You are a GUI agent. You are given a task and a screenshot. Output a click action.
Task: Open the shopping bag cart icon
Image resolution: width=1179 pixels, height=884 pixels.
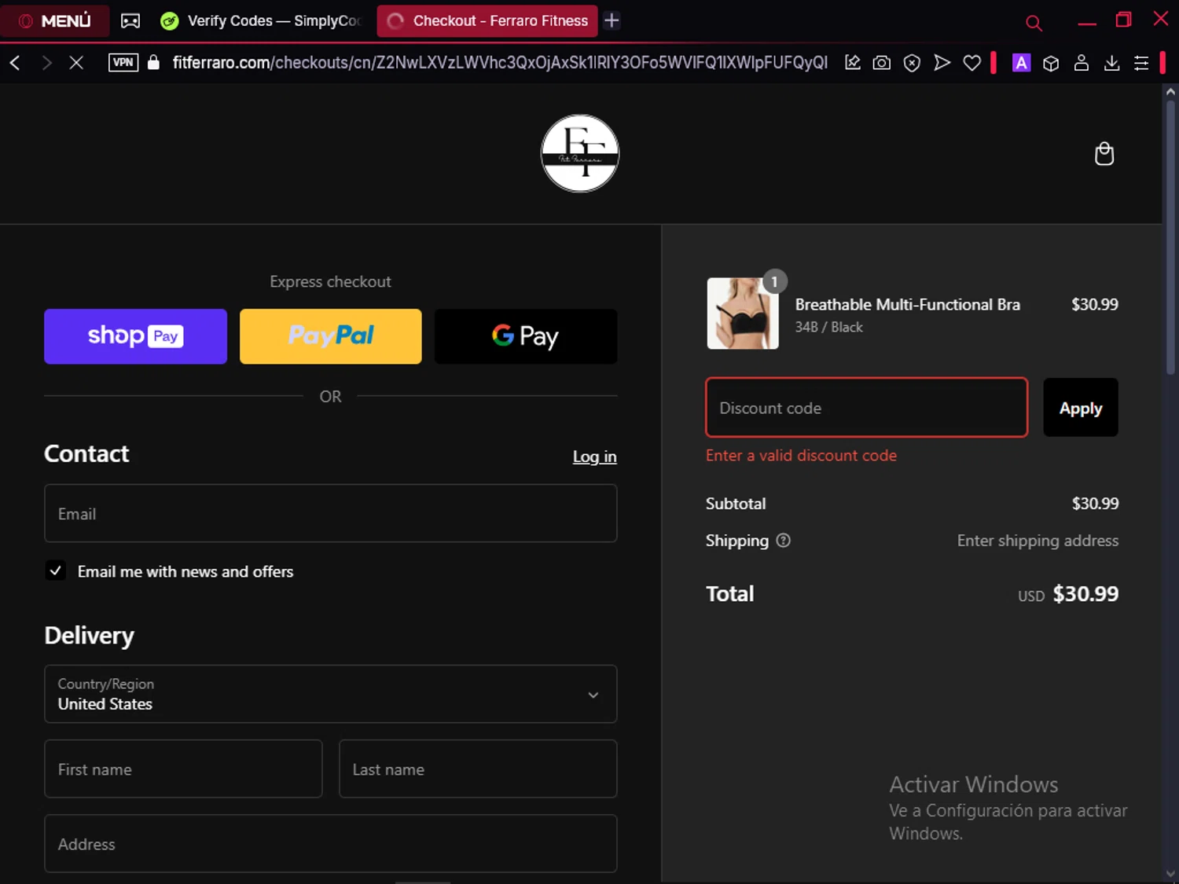1104,154
